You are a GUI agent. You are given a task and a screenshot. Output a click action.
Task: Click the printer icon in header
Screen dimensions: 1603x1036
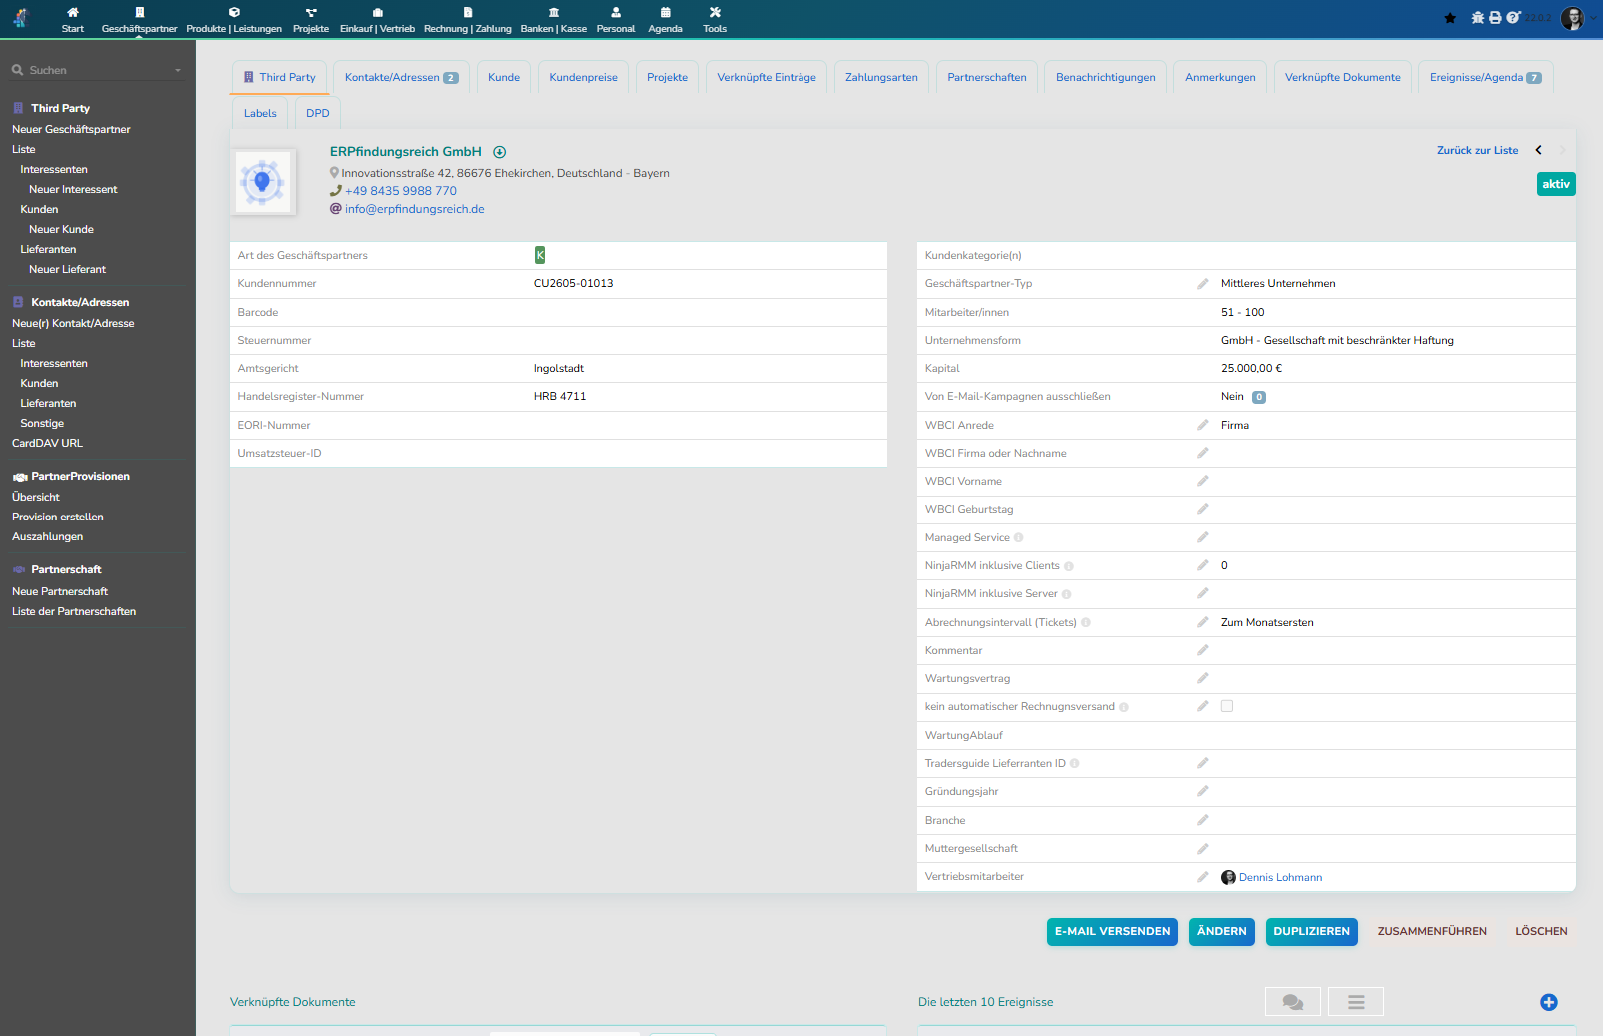coord(1495,18)
